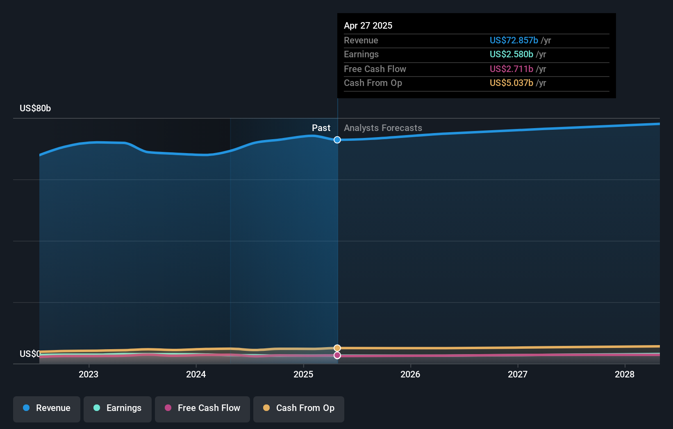Click the blue Revenue legend dot
Viewport: 673px width, 429px height.
(x=26, y=408)
